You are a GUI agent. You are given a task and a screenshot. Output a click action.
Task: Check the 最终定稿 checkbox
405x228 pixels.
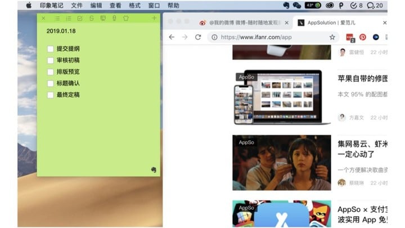51,95
